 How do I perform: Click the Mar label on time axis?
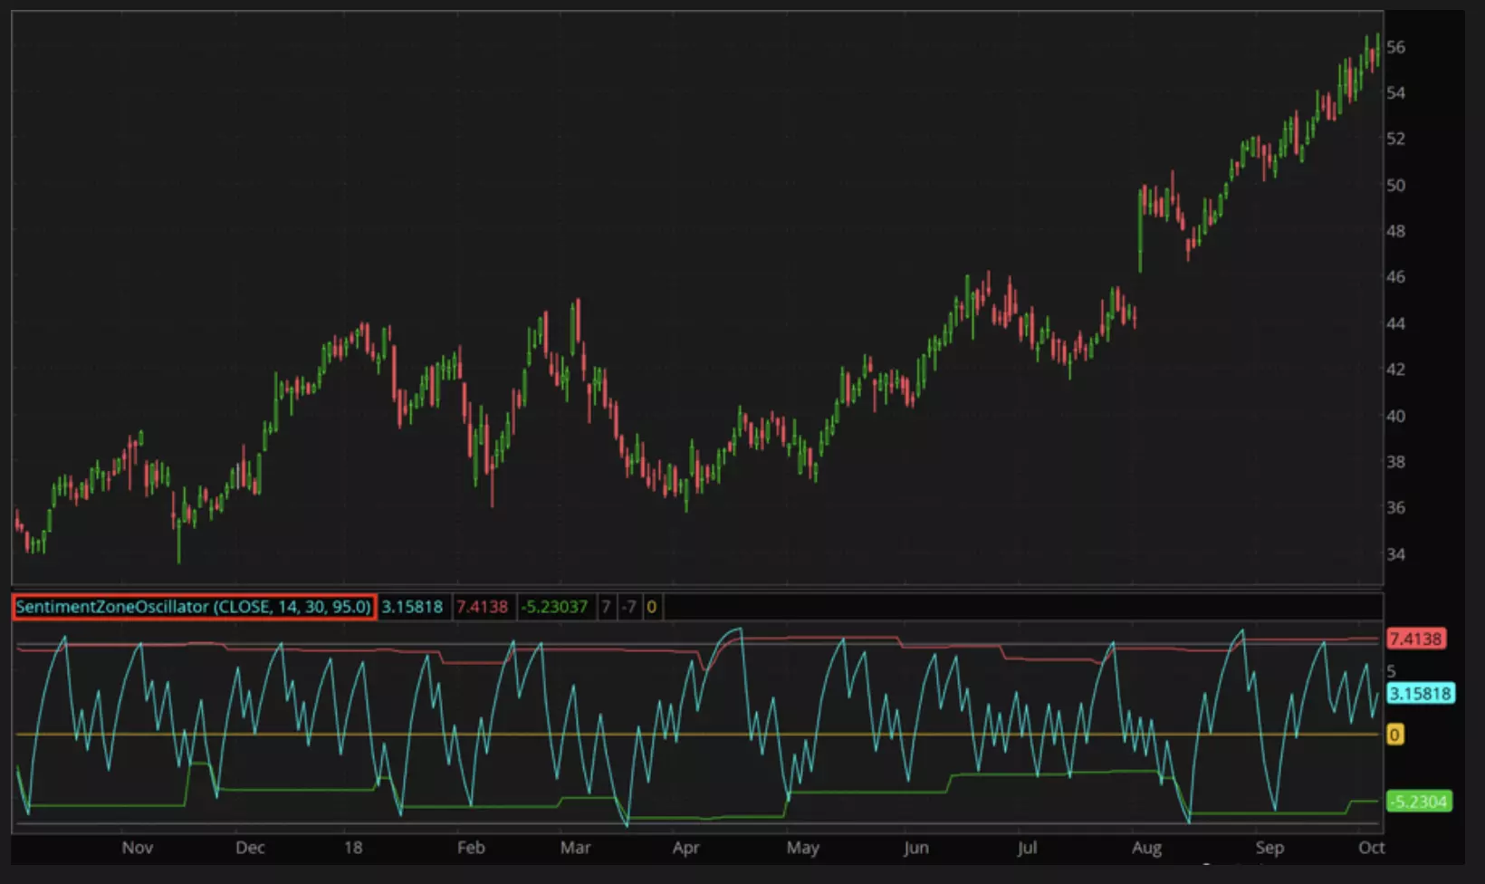575,848
